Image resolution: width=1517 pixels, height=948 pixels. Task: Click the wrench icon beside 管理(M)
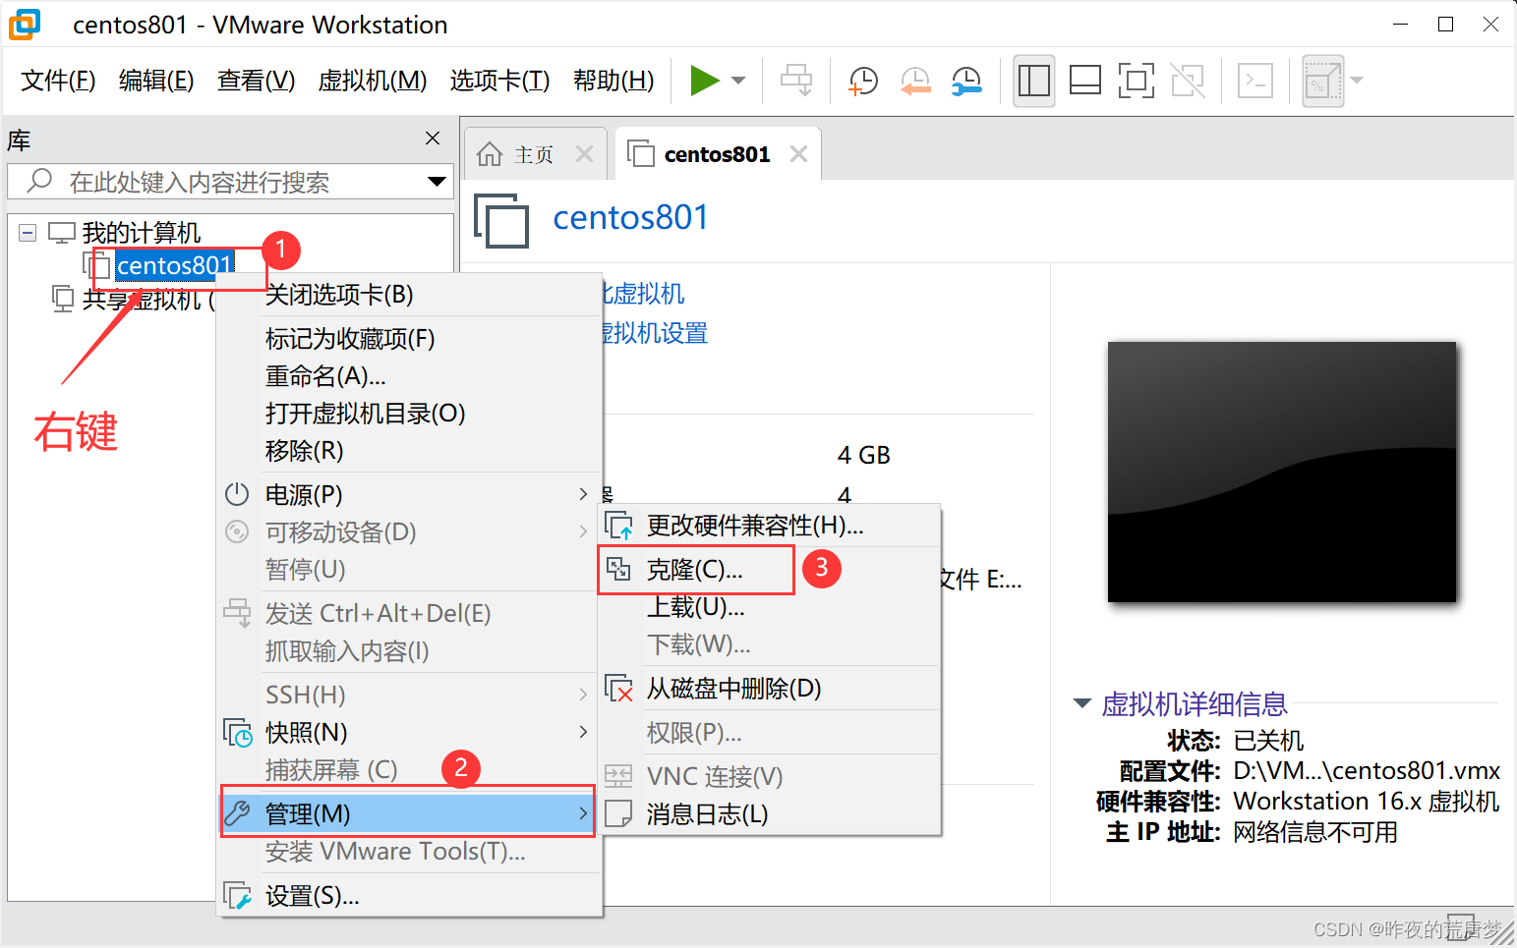237,813
